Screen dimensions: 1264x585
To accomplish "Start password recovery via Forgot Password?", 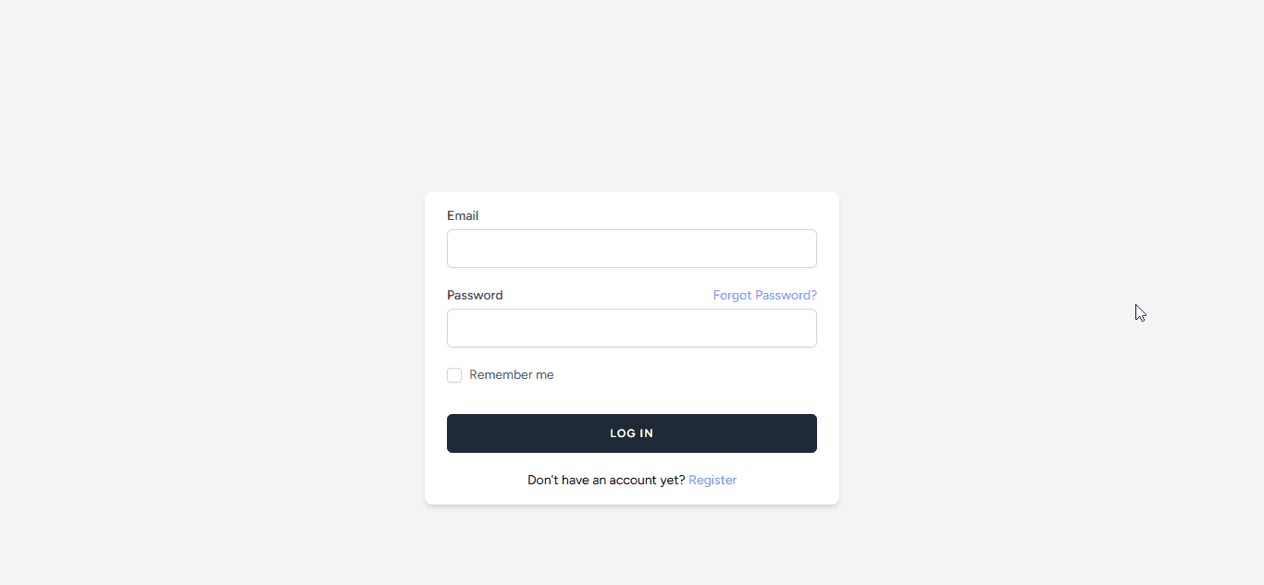I will (x=764, y=296).
